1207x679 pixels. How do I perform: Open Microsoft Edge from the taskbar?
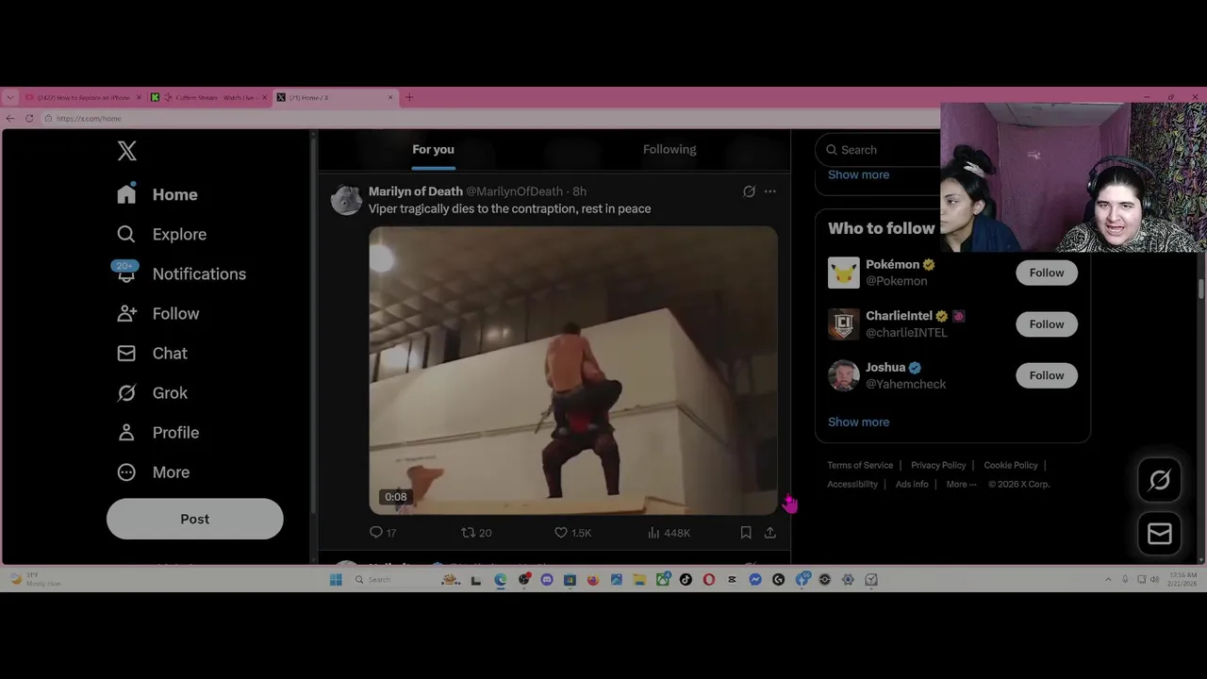pos(501,580)
